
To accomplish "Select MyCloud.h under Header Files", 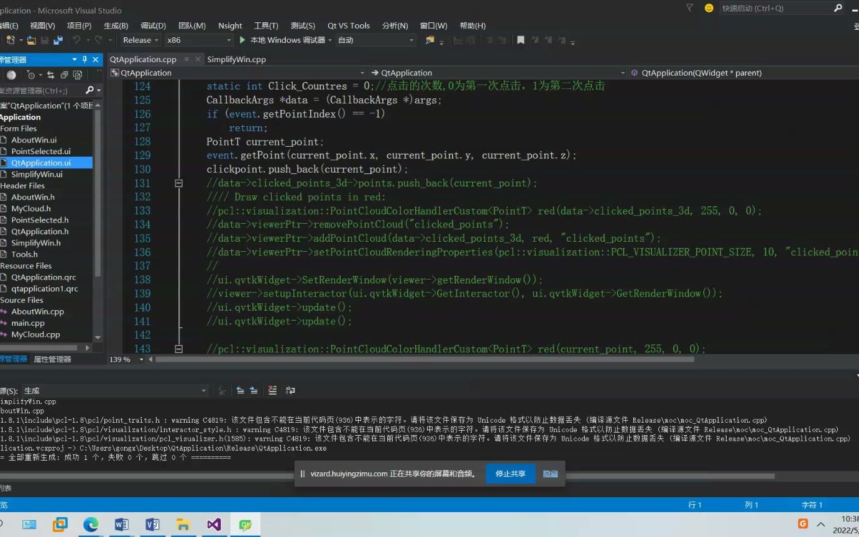I will pyautogui.click(x=31, y=208).
